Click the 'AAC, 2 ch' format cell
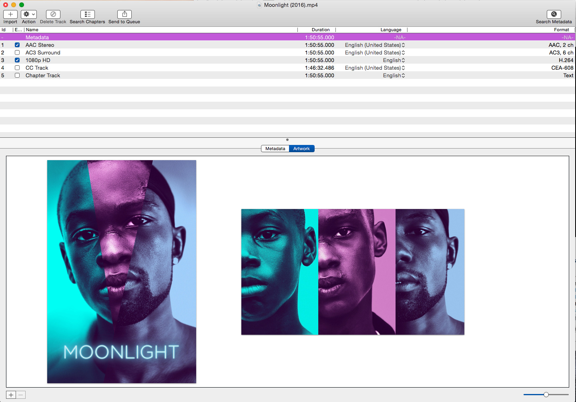The width and height of the screenshot is (576, 402). [561, 45]
